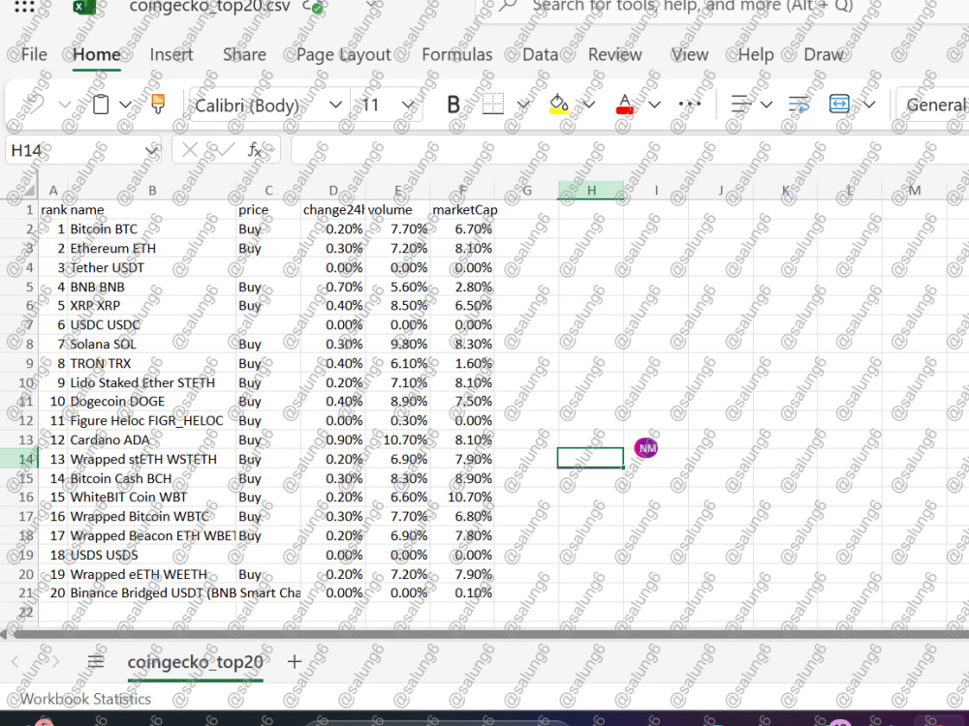Open the Calibri (Body) font dropdown
Screen dimensions: 969x726
pyautogui.click(x=335, y=105)
